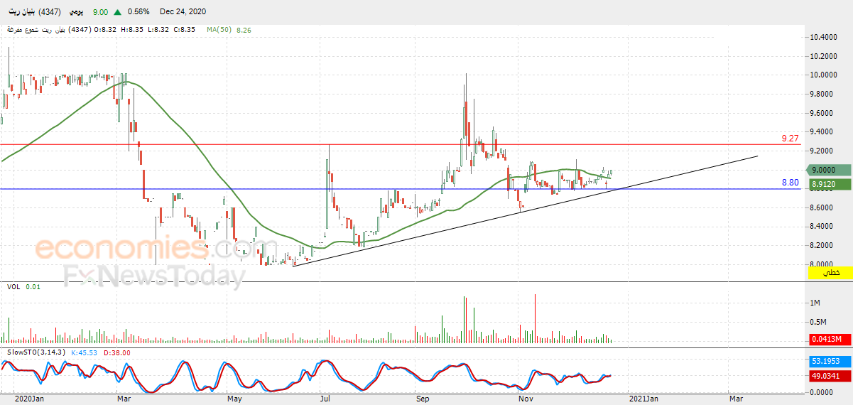The width and height of the screenshot is (853, 405).
Task: Select the 2021Jan date on time axis
Action: point(644,399)
